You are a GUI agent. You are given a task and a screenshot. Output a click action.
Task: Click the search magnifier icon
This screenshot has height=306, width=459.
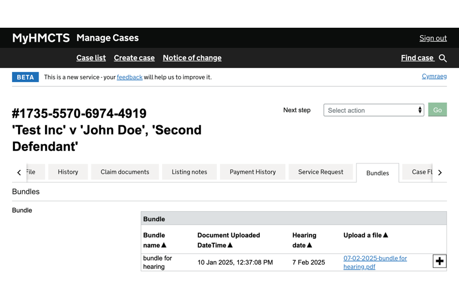pos(443,58)
